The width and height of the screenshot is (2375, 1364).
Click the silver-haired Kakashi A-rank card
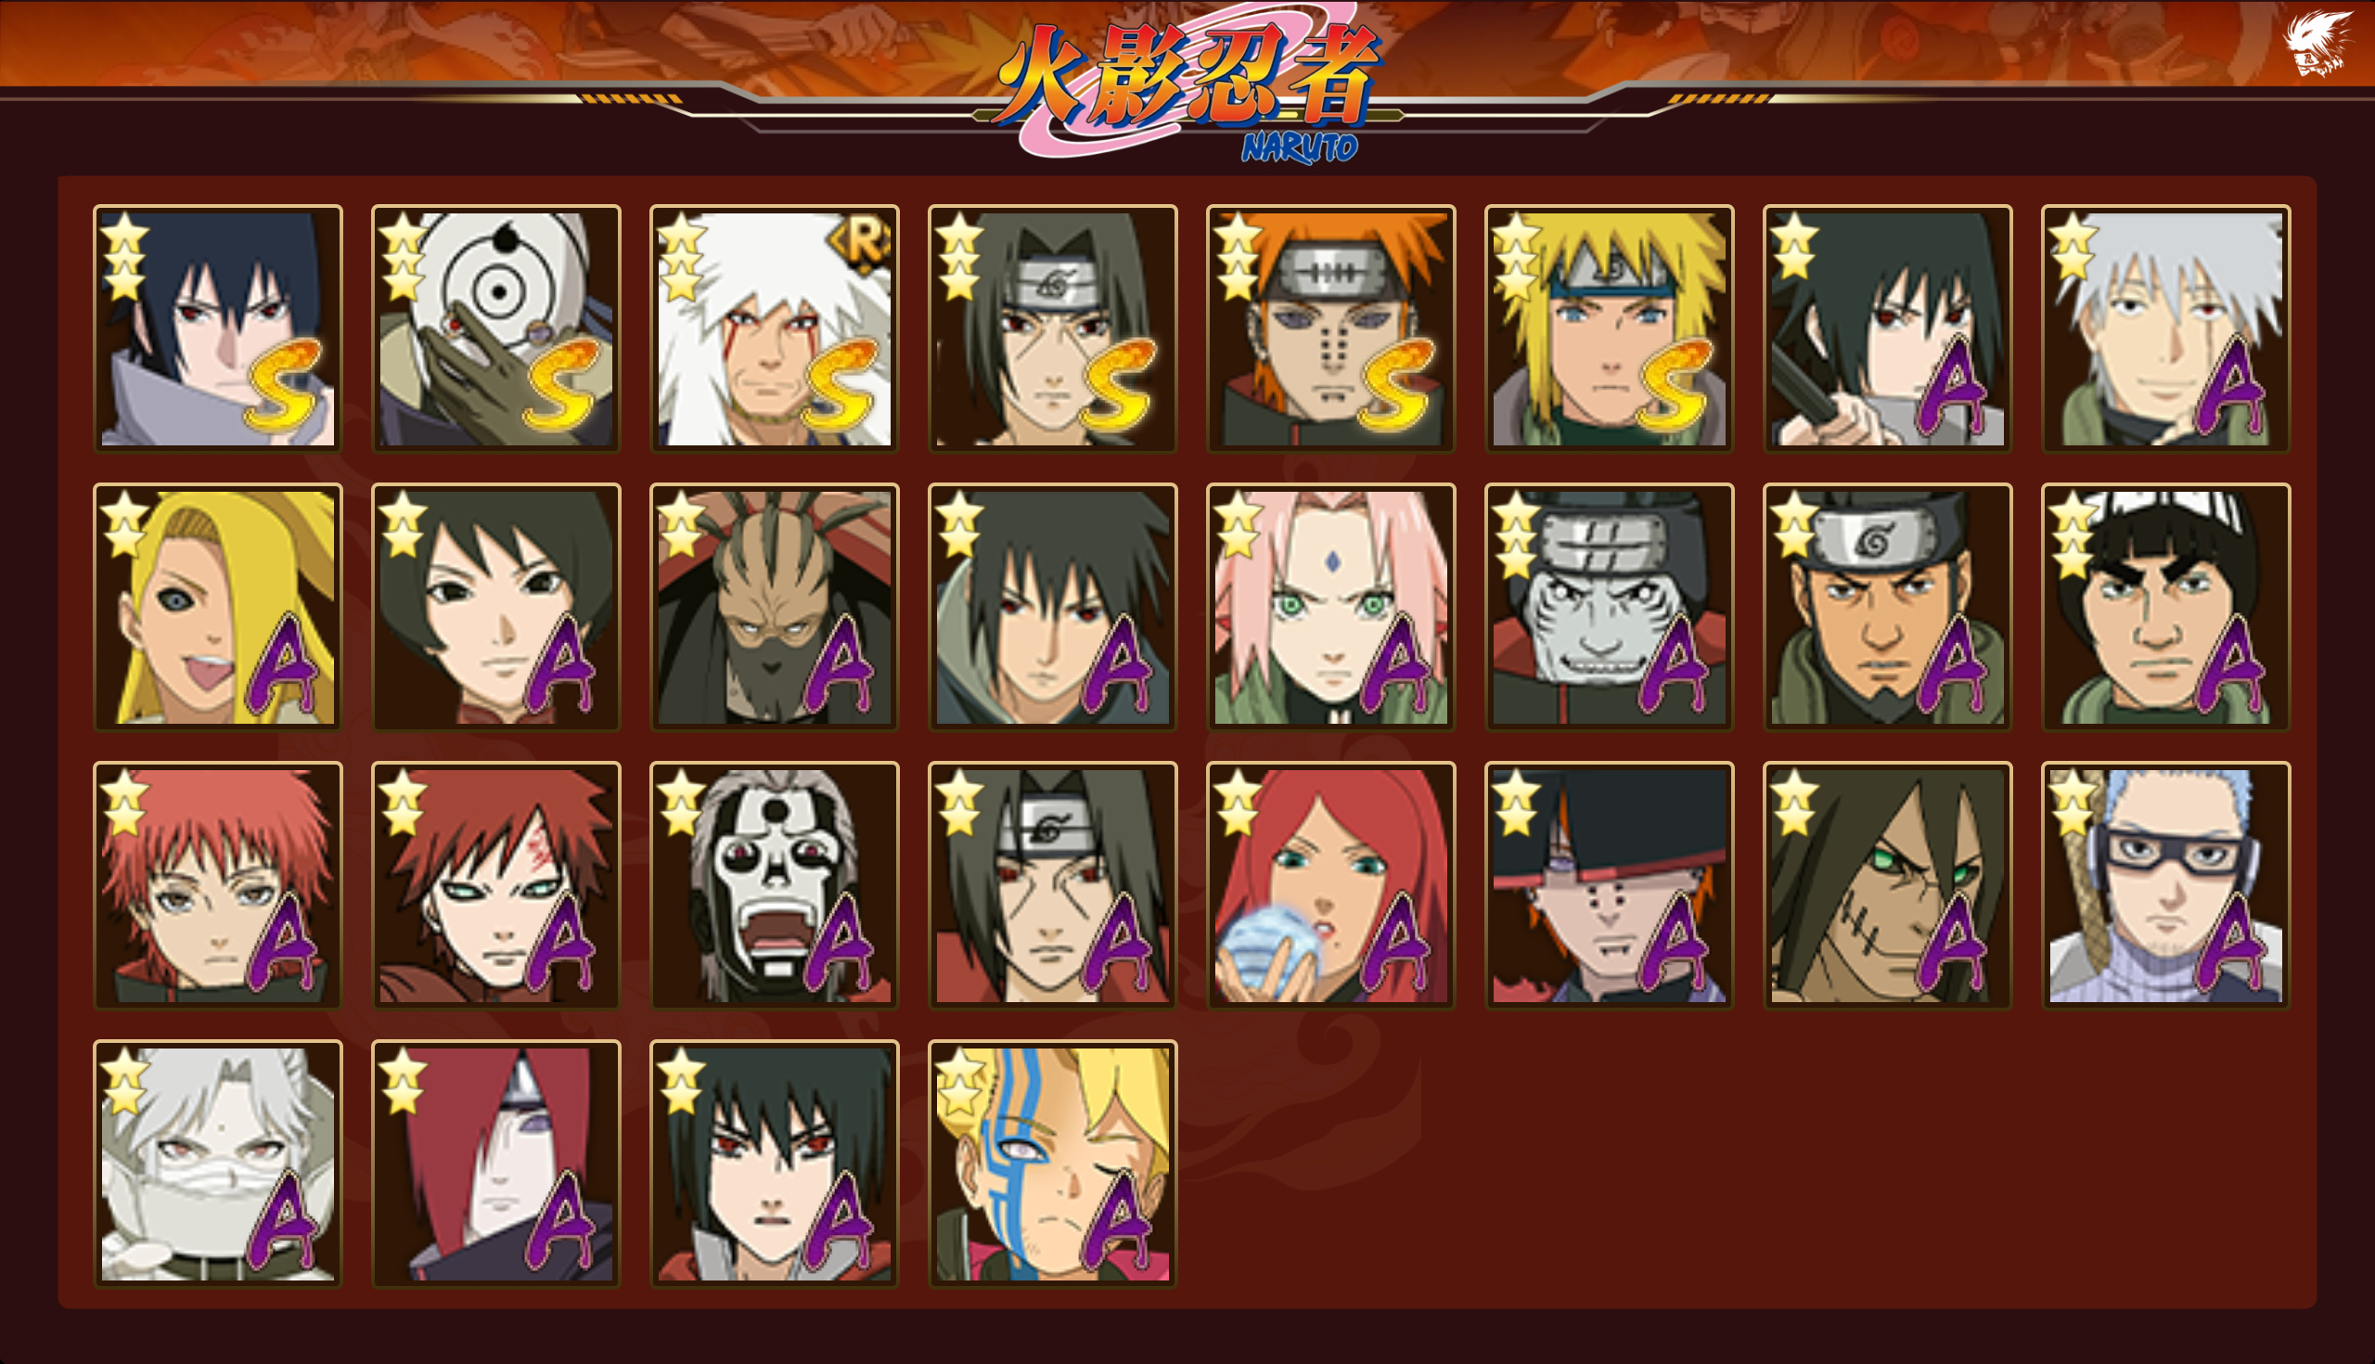[2166, 328]
